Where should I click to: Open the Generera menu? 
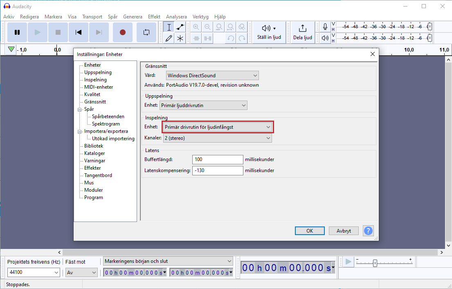pos(133,17)
